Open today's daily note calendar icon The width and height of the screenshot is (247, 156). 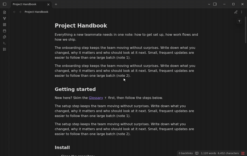click(4, 31)
